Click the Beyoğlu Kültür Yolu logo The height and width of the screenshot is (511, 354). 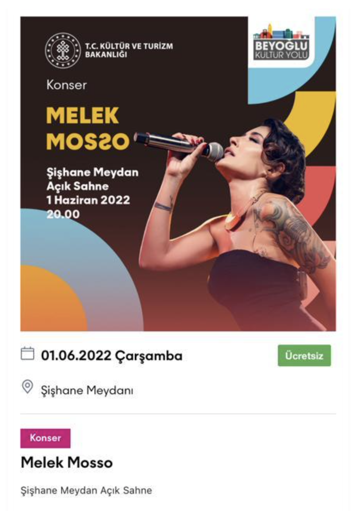tap(281, 43)
